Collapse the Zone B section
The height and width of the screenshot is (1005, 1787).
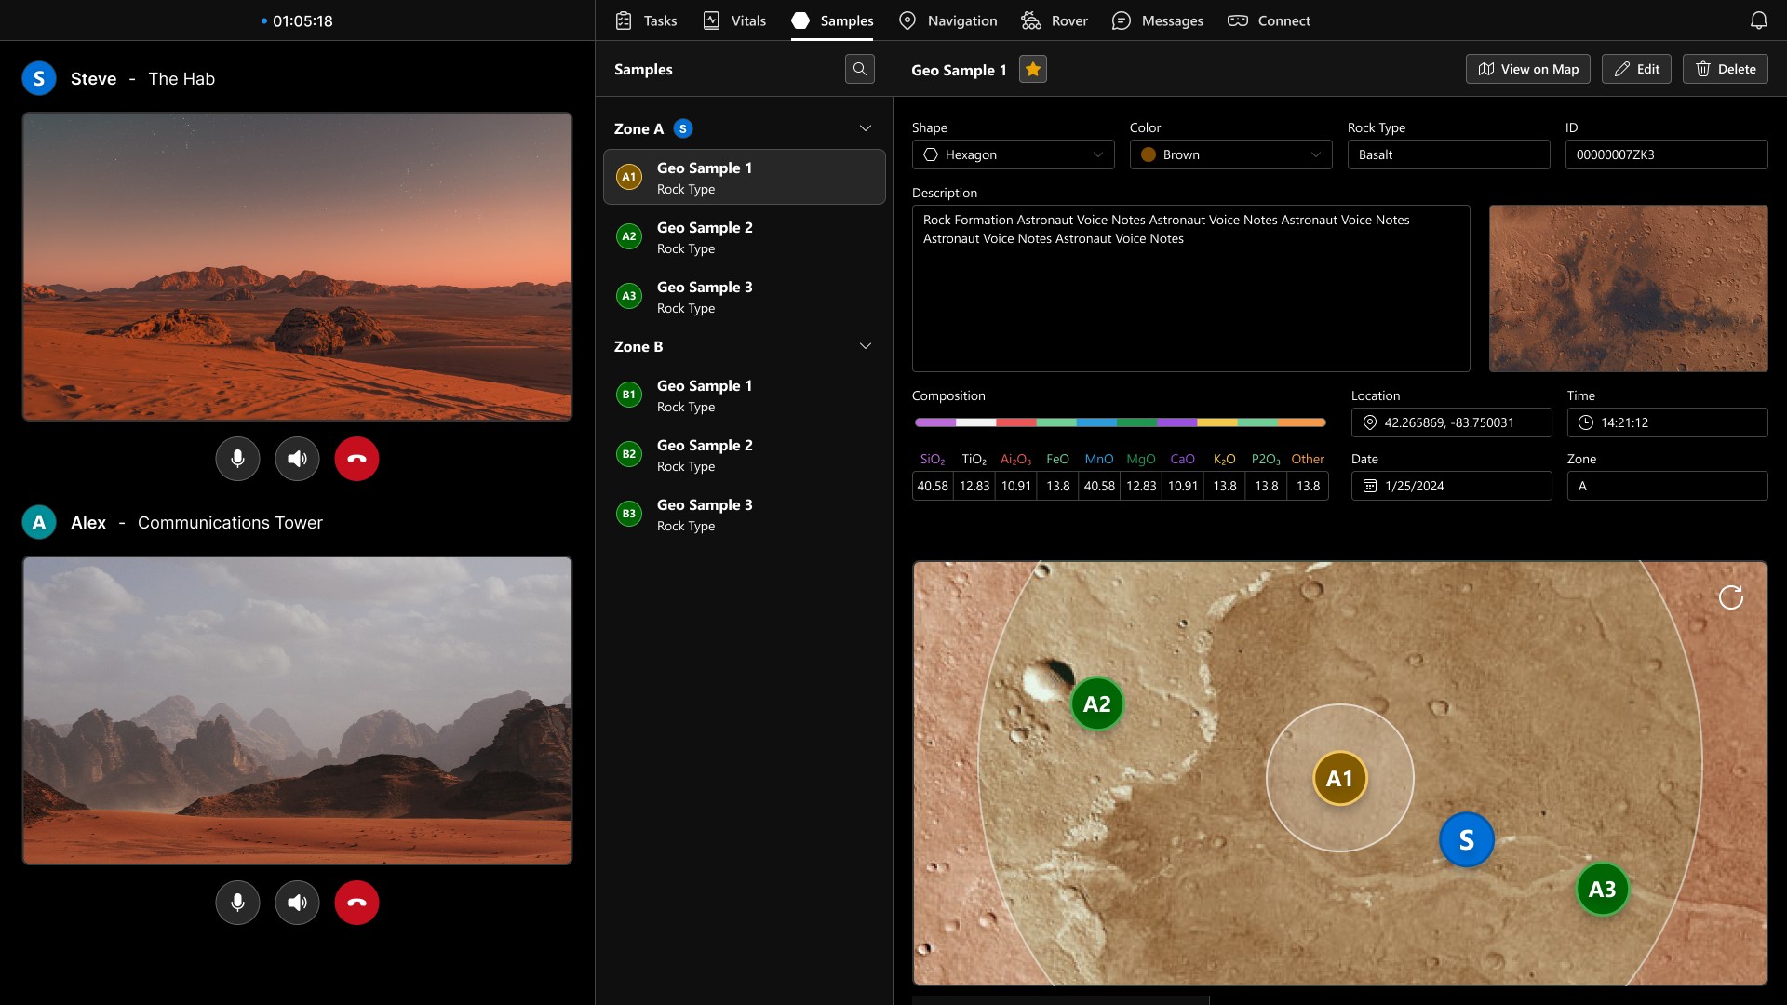click(865, 346)
